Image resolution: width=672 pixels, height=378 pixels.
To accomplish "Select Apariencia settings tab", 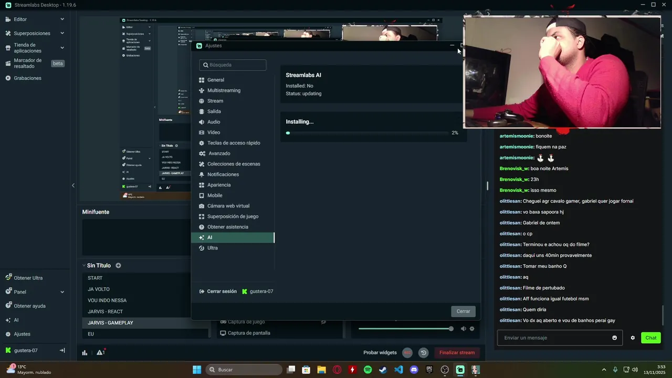I will 233,185.
